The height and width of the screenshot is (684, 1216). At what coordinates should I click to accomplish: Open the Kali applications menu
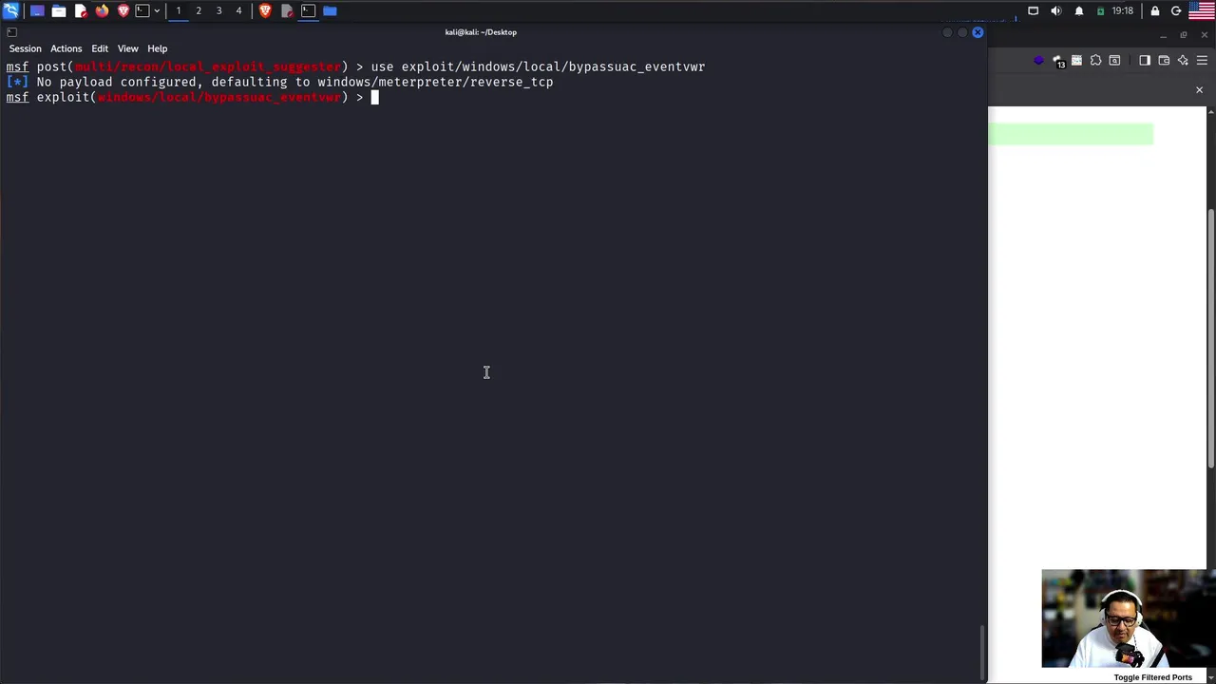point(10,10)
